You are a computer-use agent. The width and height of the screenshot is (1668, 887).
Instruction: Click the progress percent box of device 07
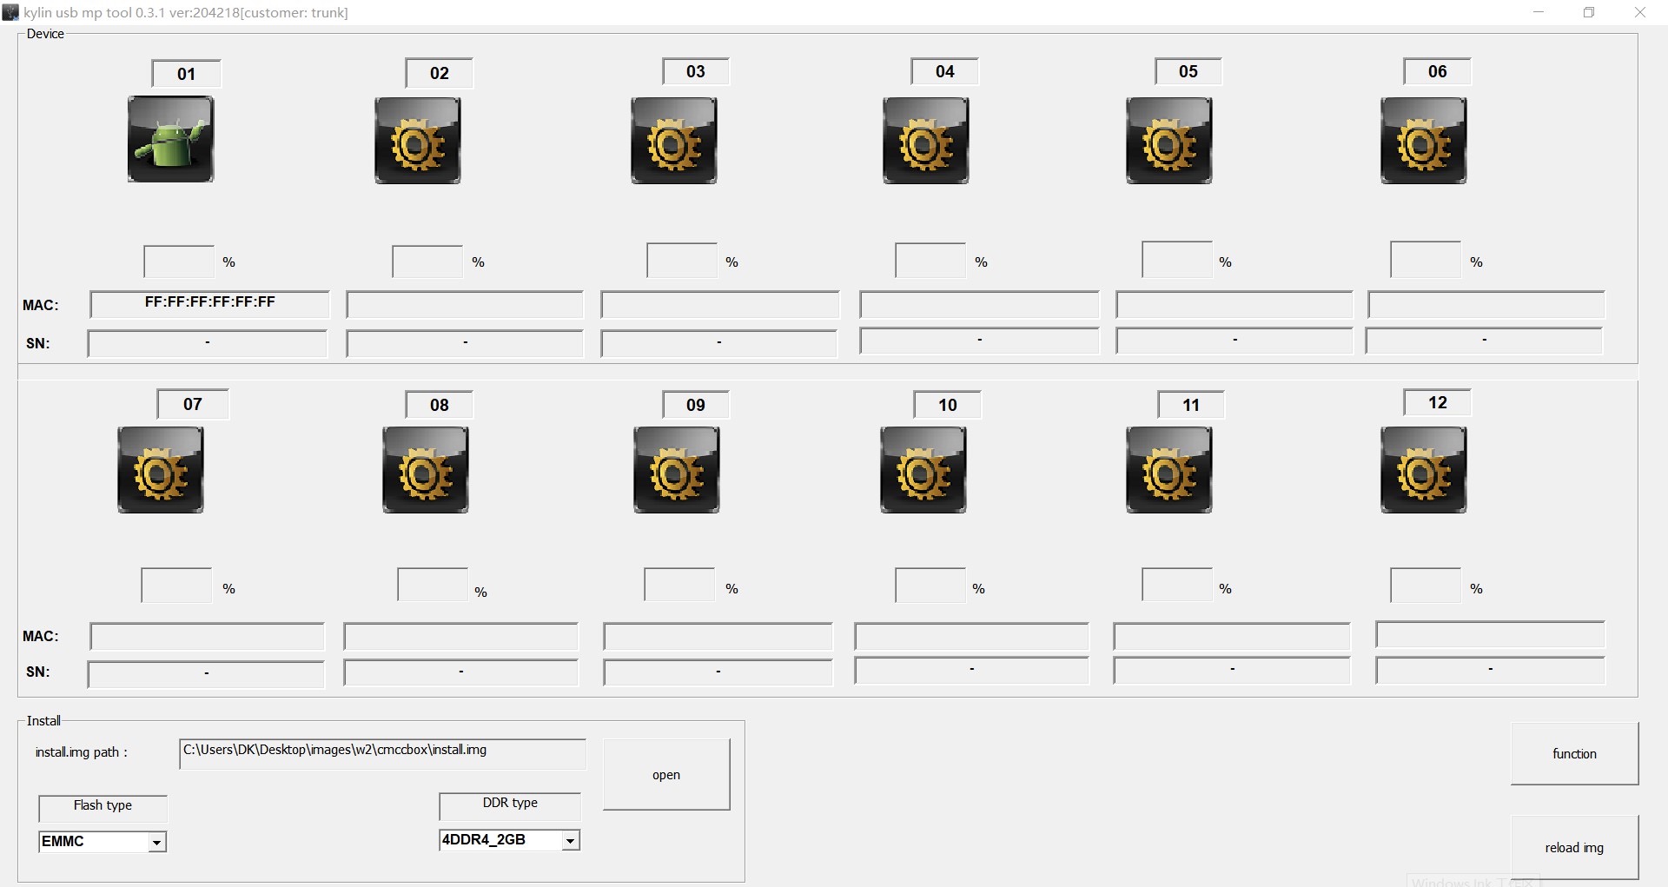176,586
